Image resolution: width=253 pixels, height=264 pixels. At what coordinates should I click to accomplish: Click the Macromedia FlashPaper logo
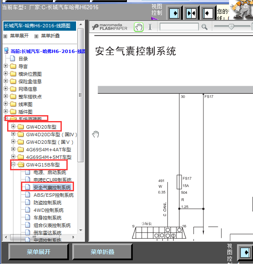click(110, 27)
